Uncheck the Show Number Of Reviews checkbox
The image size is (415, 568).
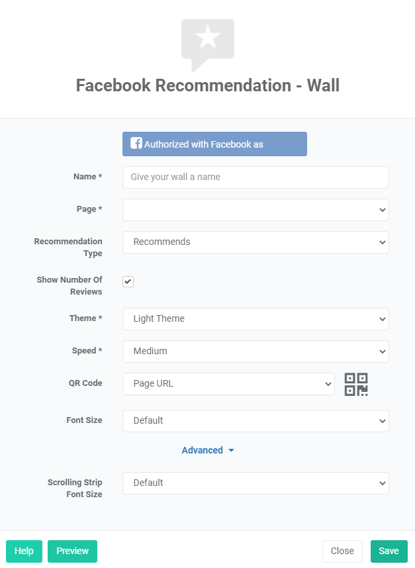127,281
